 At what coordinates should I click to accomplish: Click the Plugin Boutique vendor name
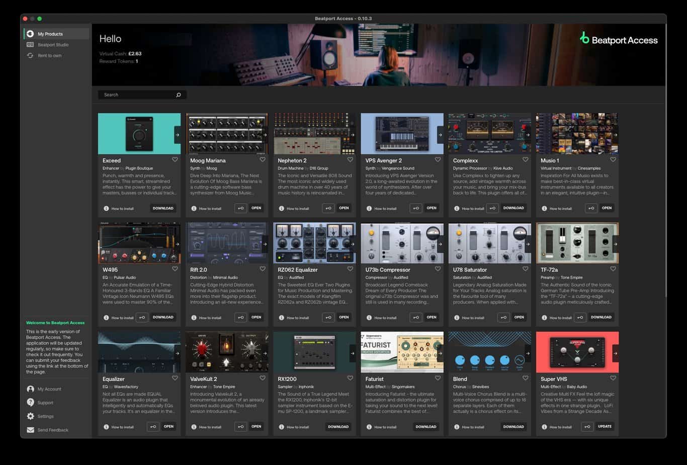pyautogui.click(x=139, y=168)
